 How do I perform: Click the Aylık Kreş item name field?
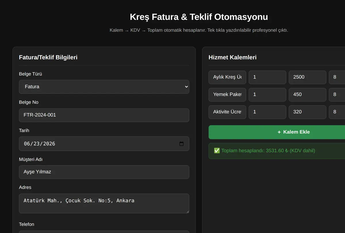(x=227, y=77)
